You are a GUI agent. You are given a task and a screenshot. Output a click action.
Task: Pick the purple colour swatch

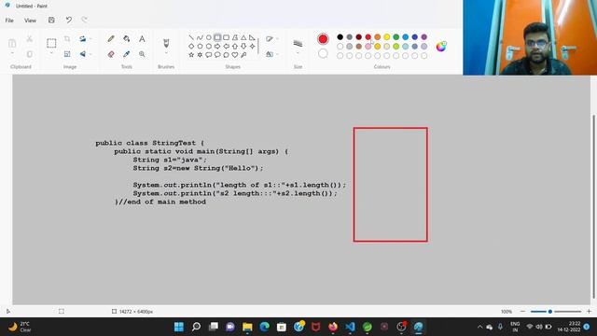[424, 37]
